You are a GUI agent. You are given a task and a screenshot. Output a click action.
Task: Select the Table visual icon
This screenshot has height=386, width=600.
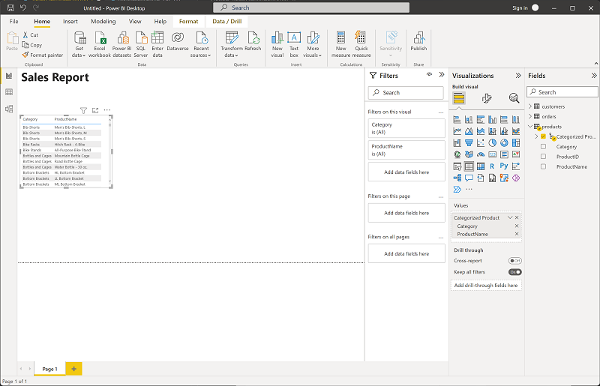tap(469, 166)
